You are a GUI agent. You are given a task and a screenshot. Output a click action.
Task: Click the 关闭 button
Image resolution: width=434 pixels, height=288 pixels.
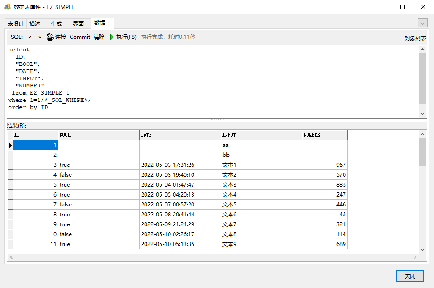click(x=410, y=276)
